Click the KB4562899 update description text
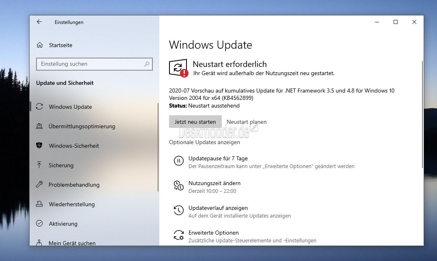Viewport: 437px width, 261px height. point(281,94)
